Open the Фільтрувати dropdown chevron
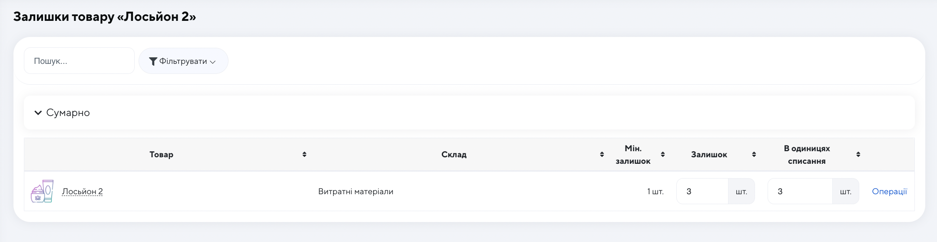The width and height of the screenshot is (937, 242). point(213,62)
